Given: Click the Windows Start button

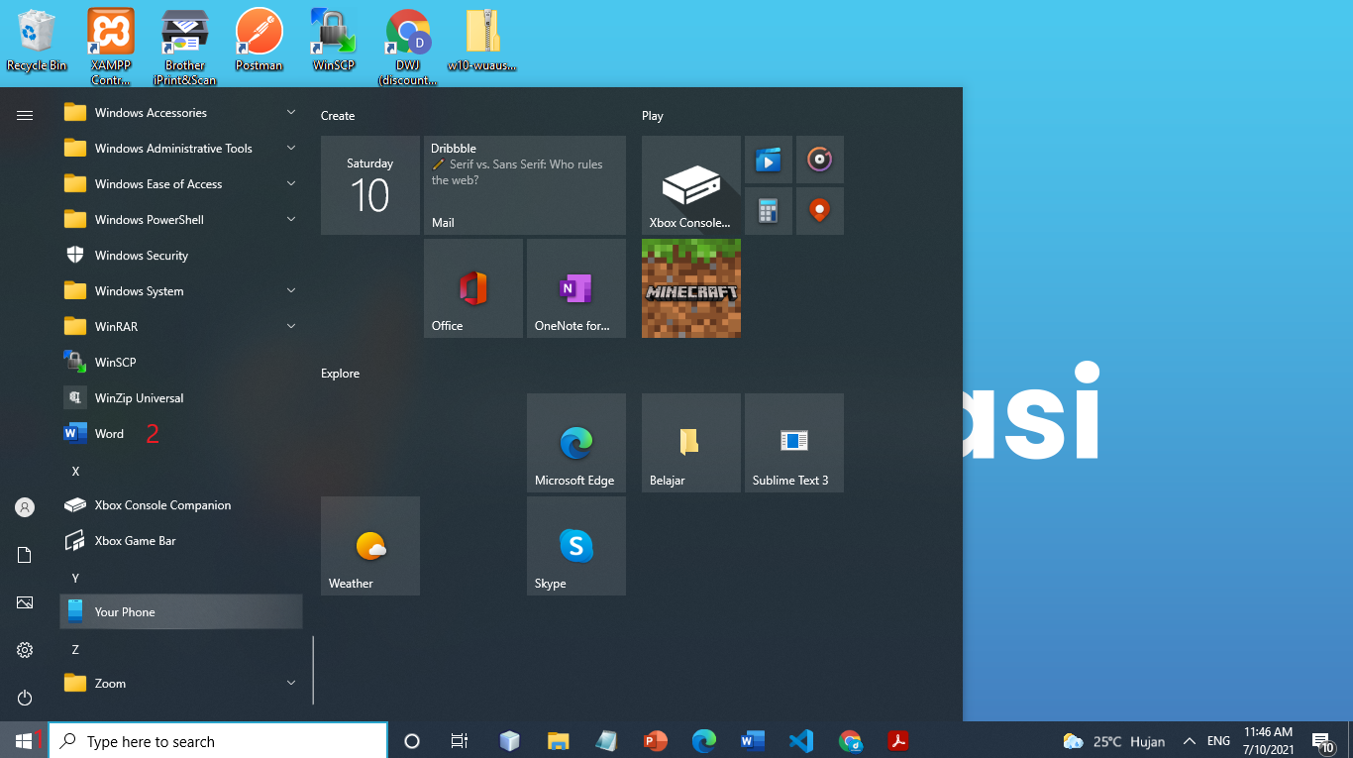Looking at the screenshot, I should tap(24, 740).
